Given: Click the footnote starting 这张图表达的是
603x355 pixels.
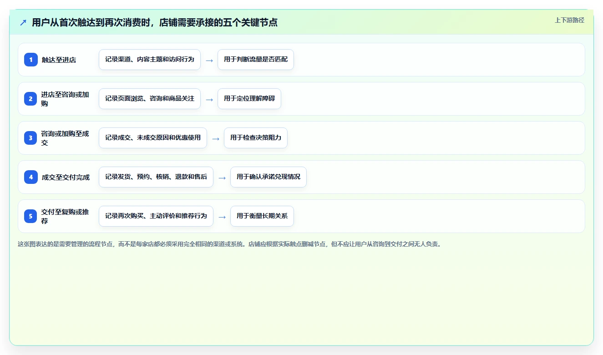Looking at the screenshot, I should (x=230, y=244).
